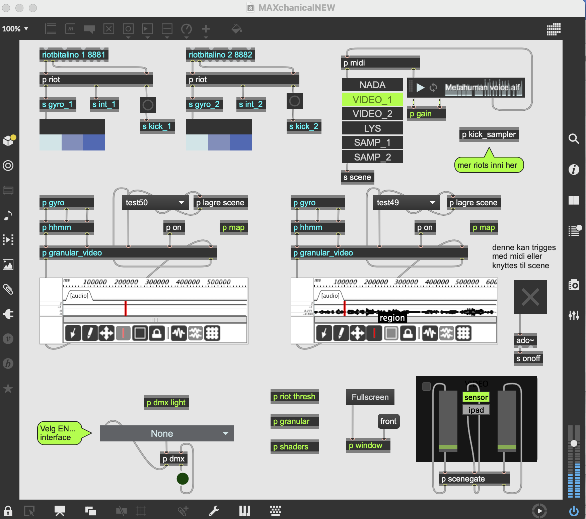586x519 pixels.
Task: Open the audio note browser in left sidebar
Action: (x=8, y=215)
